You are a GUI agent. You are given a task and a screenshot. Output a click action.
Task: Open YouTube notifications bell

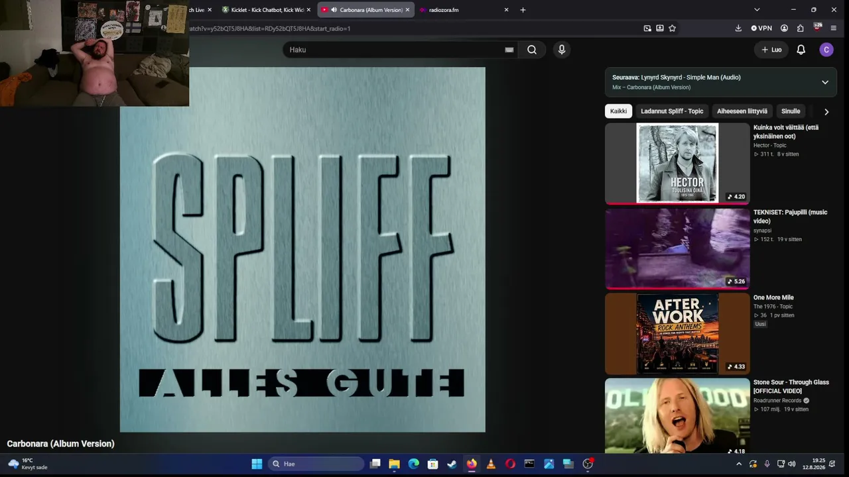pos(801,50)
